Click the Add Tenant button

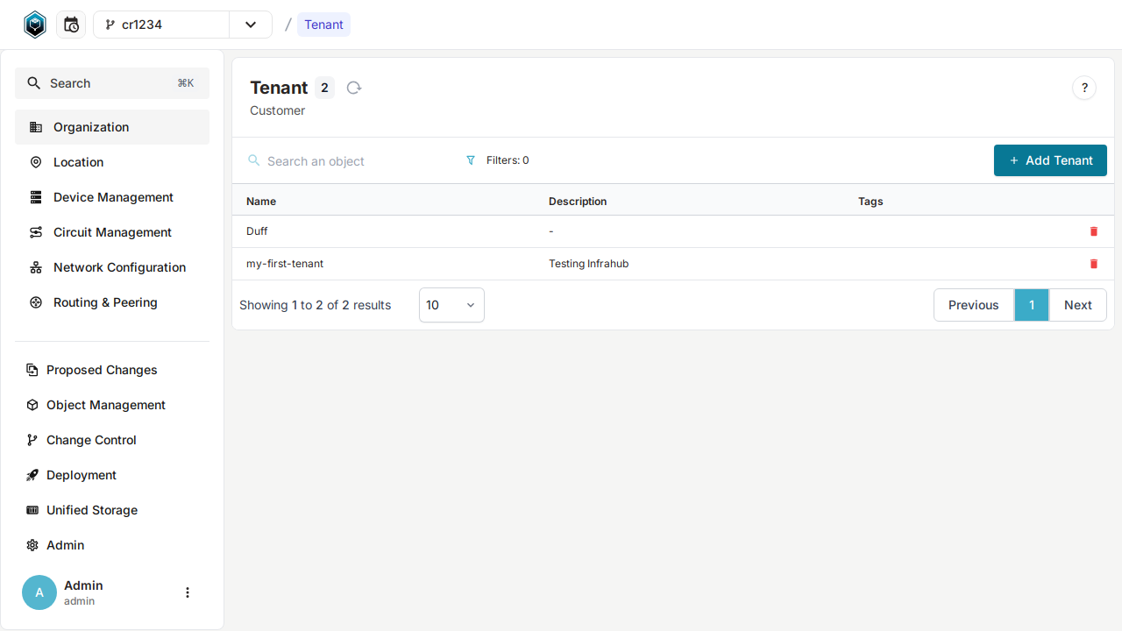1050,160
